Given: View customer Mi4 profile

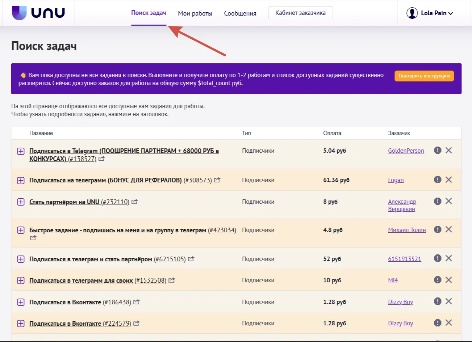Looking at the screenshot, I should click(x=393, y=280).
